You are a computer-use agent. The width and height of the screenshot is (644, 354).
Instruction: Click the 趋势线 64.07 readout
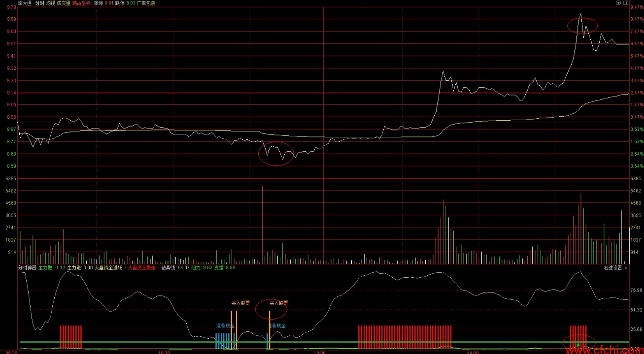point(175,268)
